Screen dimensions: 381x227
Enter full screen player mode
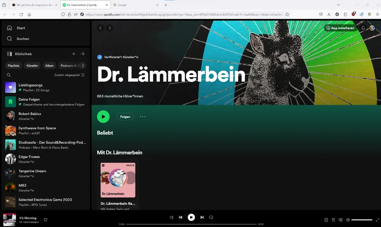tap(377, 220)
